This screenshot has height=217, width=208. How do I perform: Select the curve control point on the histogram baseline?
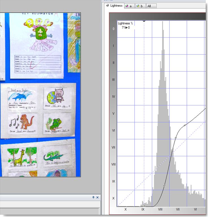(x=144, y=206)
